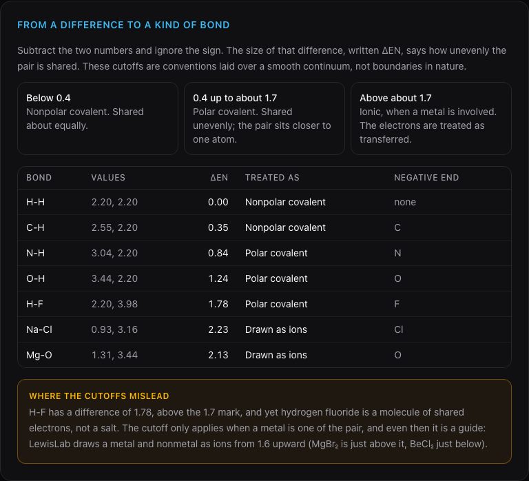Image resolution: width=529 pixels, height=481 pixels.
Task: Select the "0.4 up to about 1.7" card title
Action: point(235,98)
